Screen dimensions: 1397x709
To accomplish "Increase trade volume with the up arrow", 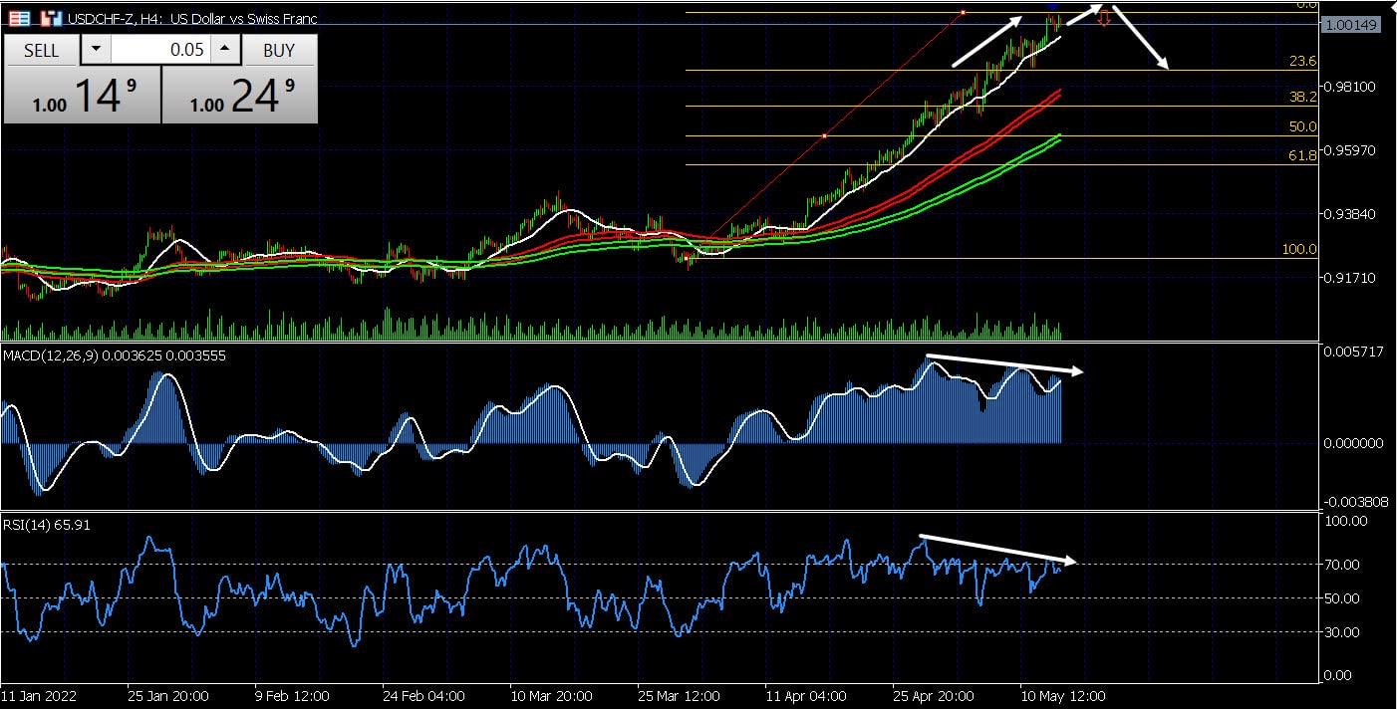I will click(225, 50).
